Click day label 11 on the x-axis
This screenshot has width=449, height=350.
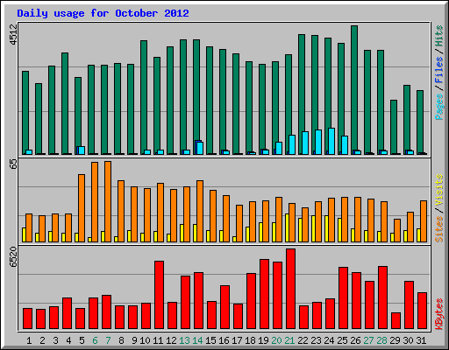click(x=158, y=340)
